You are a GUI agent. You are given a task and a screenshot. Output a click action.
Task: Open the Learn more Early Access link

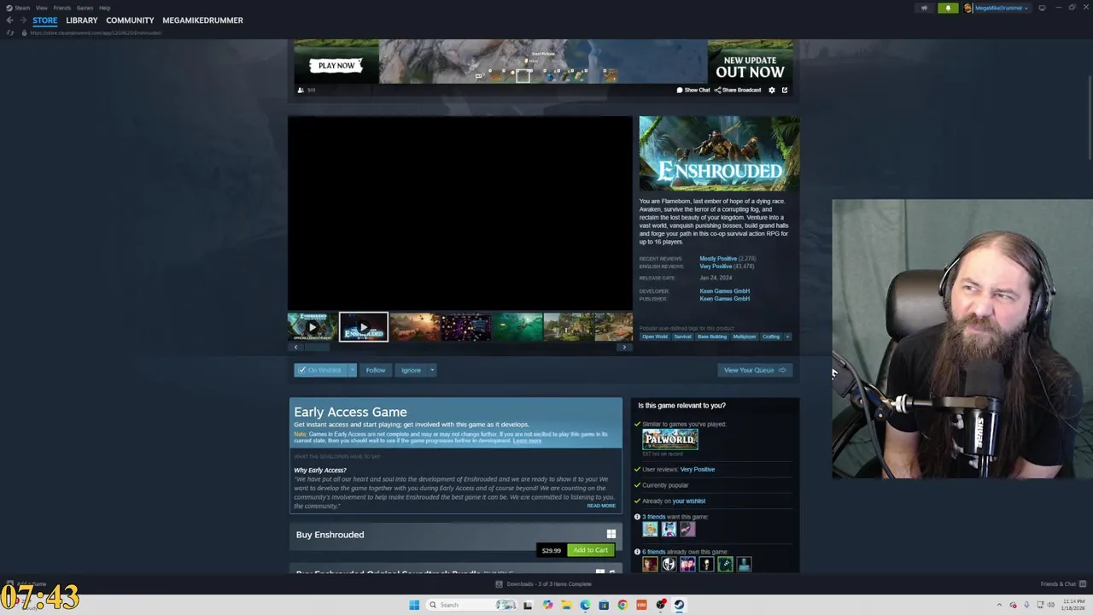(527, 441)
